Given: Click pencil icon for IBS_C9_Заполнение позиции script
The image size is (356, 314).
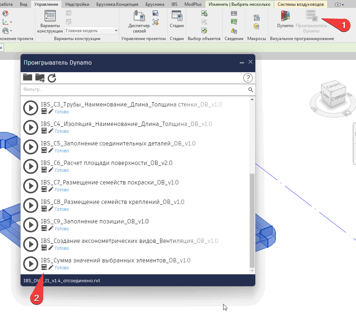Looking at the screenshot, I should click(x=51, y=228).
